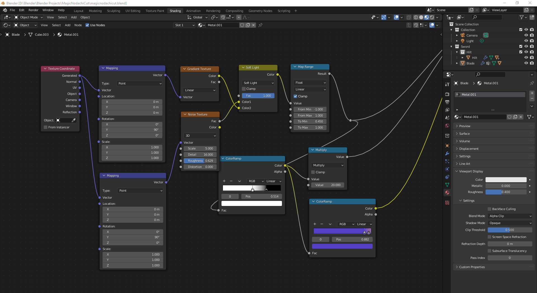
Task: Open the Object Constraints properties tab
Action: [447, 177]
